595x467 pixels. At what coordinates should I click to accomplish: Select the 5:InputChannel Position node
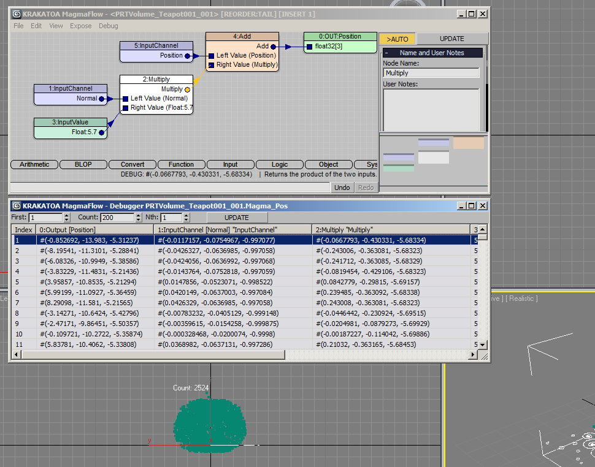(x=156, y=45)
